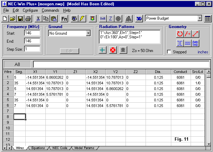Open the Configure menu
213x152 pixels.
(30, 10)
